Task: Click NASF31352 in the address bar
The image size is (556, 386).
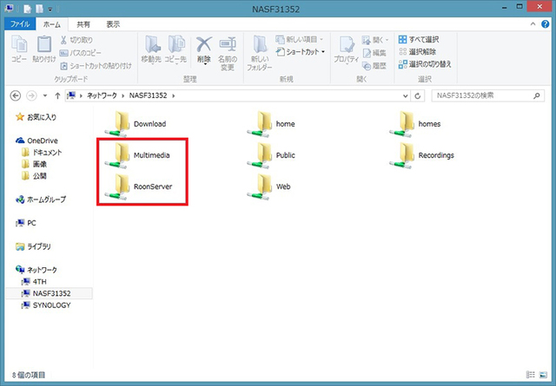Action: (148, 95)
